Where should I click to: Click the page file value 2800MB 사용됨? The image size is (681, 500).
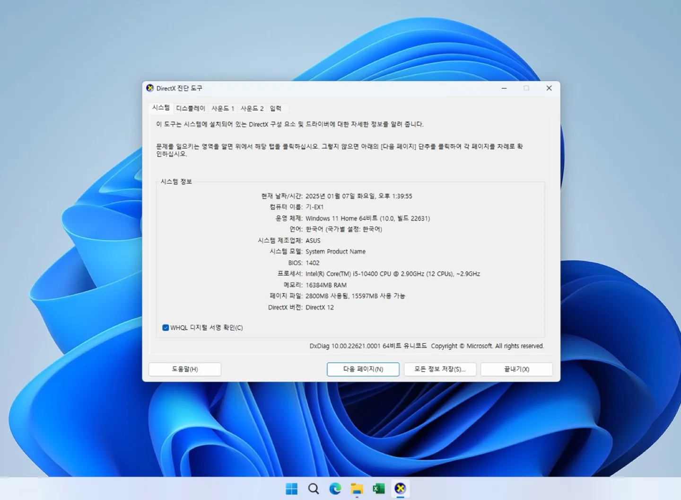(x=327, y=296)
